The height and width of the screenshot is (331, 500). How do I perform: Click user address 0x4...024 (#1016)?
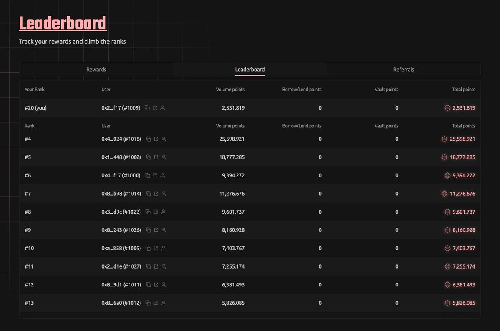point(121,139)
